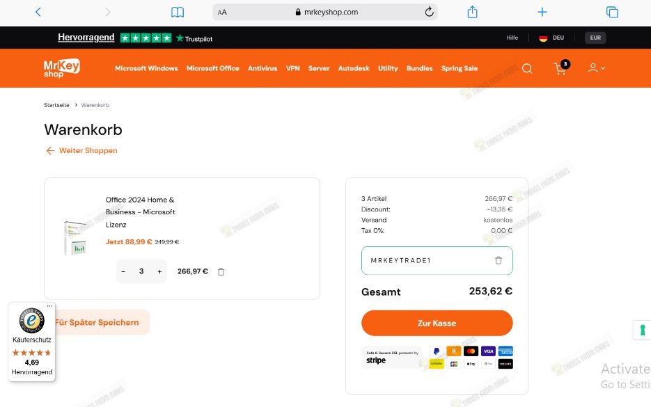Open the Office 2024 Home & Business title
Viewport: 651px width, 407px height.
(140, 212)
